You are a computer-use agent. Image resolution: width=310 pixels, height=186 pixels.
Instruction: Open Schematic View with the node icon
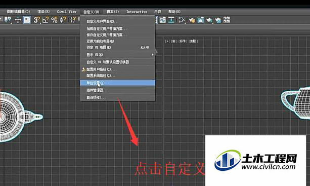pyautogui.click(x=182, y=20)
